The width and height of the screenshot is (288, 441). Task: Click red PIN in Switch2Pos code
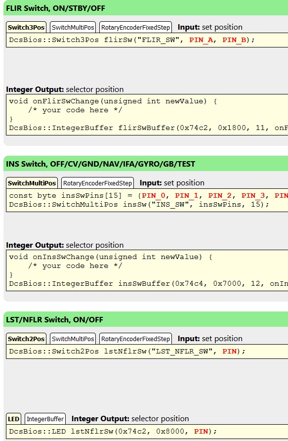(230, 352)
